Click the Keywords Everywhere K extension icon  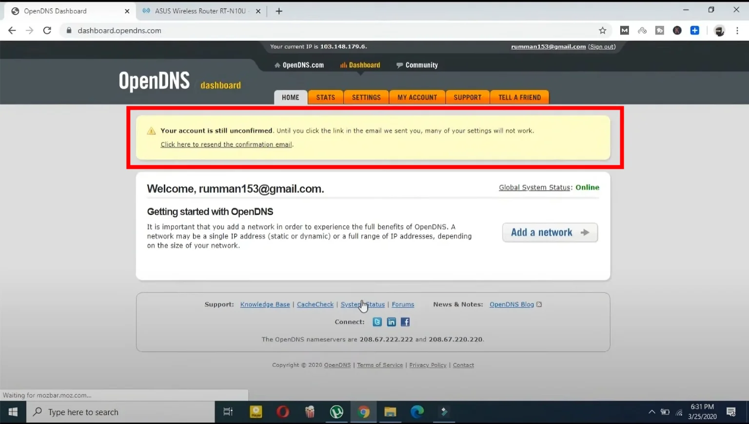(677, 30)
